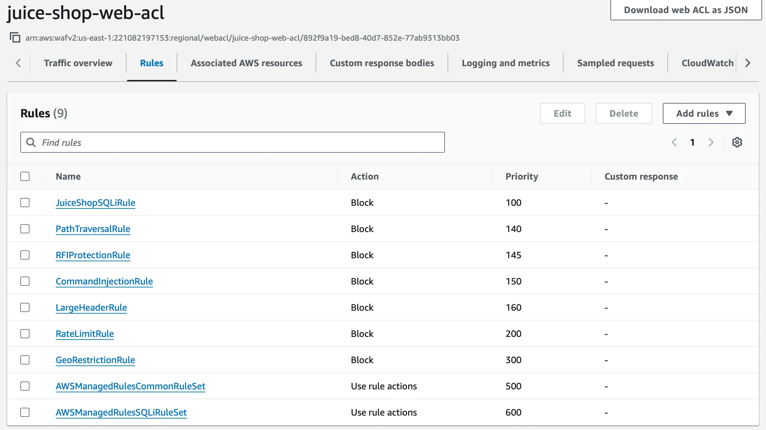766x430 pixels.
Task: Click the Priority column header
Action: (x=522, y=176)
